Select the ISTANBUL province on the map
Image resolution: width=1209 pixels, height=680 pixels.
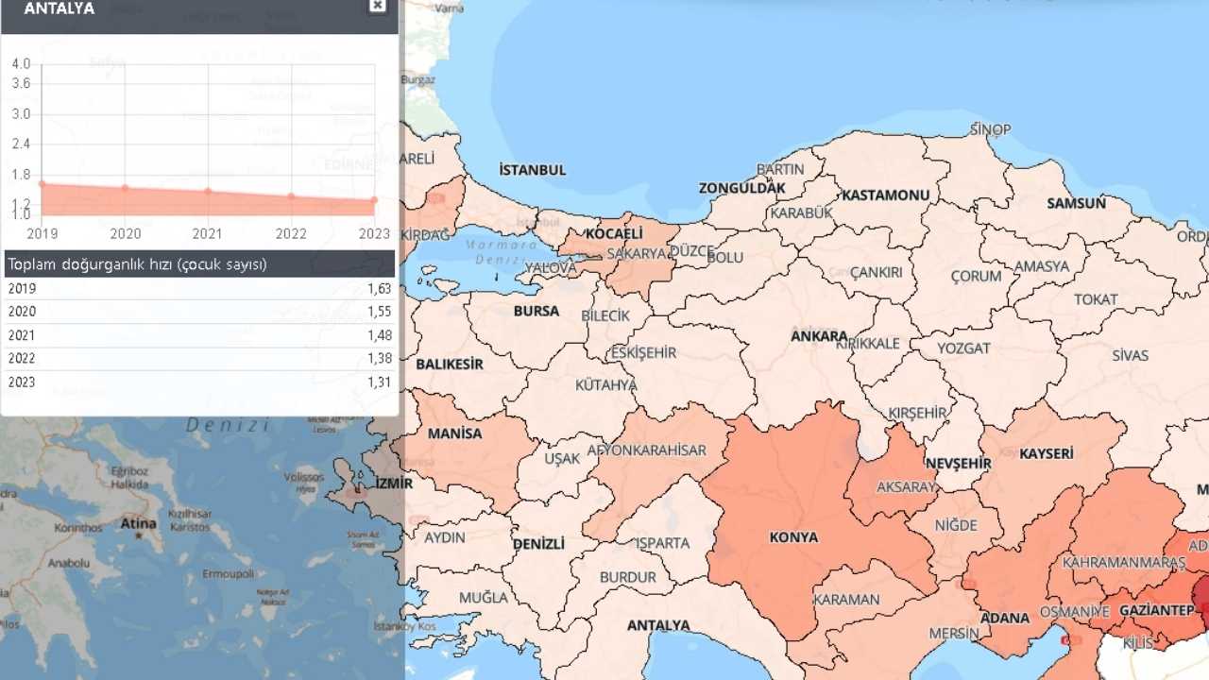click(x=532, y=170)
